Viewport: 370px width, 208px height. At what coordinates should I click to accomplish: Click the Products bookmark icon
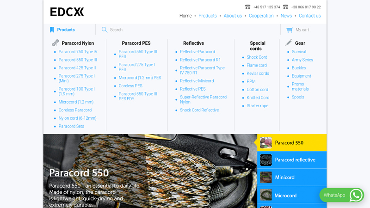click(x=52, y=30)
